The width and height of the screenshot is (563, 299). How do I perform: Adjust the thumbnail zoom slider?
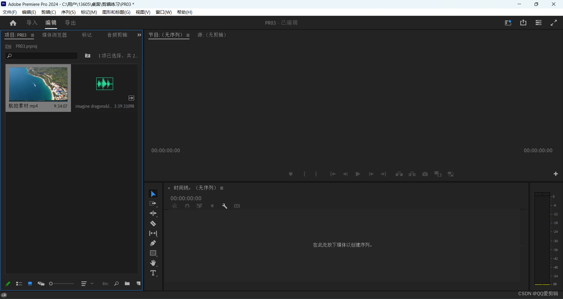(x=62, y=283)
